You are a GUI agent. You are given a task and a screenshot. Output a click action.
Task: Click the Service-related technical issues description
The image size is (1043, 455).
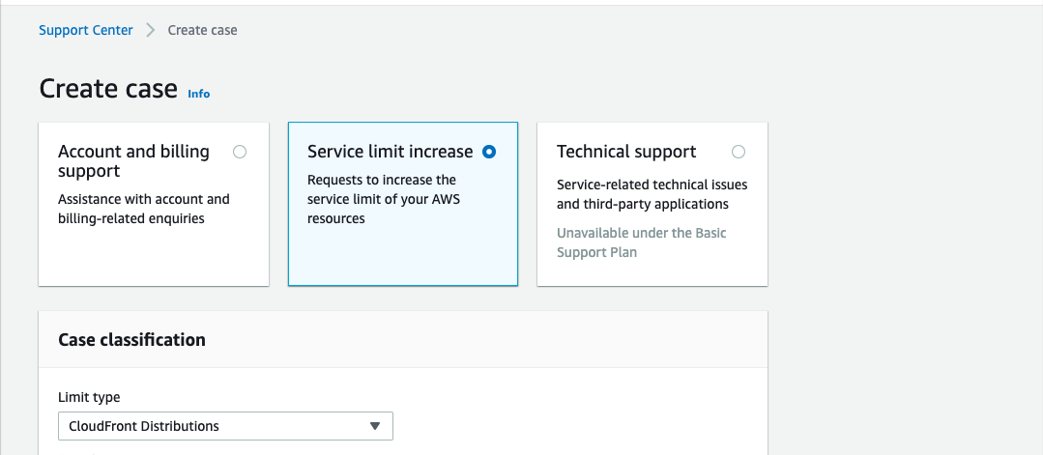(652, 194)
